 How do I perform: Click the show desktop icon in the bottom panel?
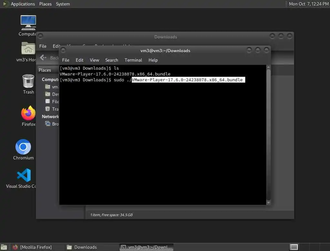[x=4, y=247]
